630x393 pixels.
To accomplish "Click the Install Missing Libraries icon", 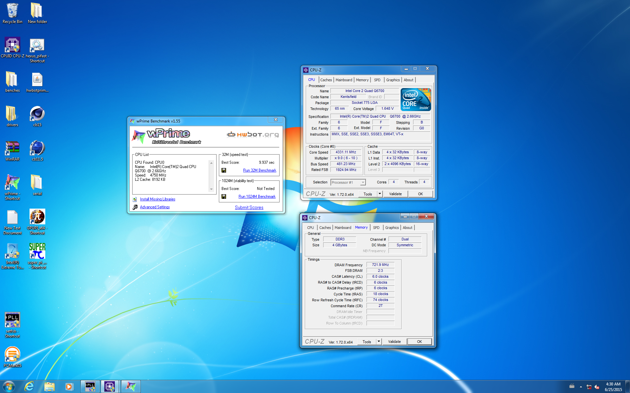I will pyautogui.click(x=135, y=199).
